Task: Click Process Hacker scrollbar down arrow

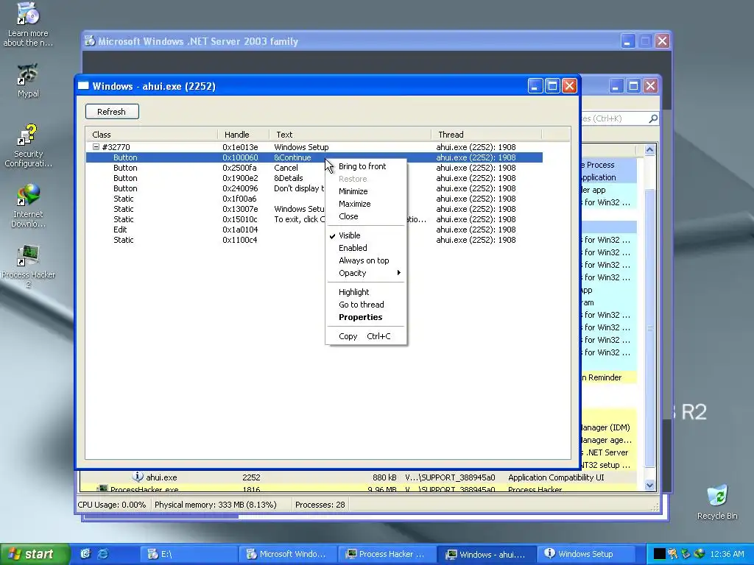Action: [649, 485]
